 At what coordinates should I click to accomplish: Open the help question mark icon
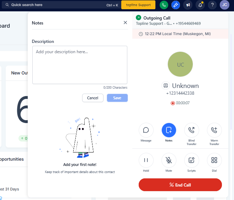coord(212,5)
